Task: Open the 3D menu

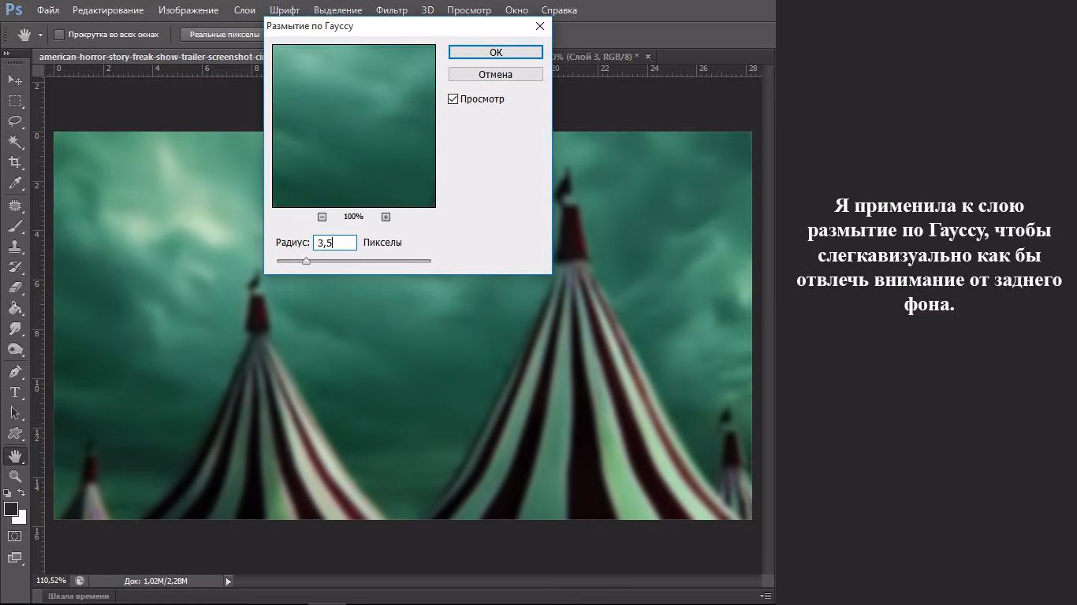Action: pos(427,10)
